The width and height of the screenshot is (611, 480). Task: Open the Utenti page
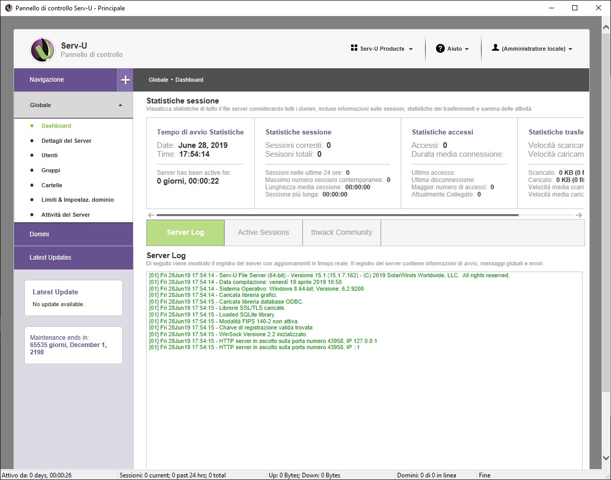point(50,155)
